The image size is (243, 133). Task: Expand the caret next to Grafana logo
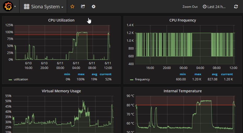15,7
